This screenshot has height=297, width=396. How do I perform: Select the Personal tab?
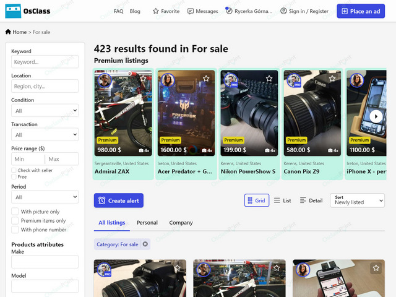(147, 223)
